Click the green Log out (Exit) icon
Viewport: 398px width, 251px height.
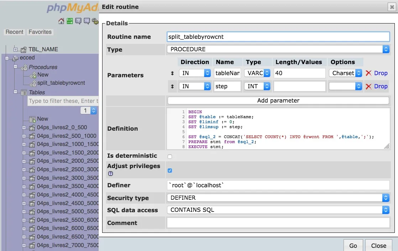click(x=70, y=21)
